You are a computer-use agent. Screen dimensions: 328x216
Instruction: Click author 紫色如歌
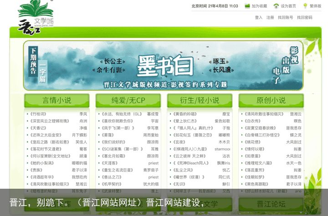[x=222, y=121]
